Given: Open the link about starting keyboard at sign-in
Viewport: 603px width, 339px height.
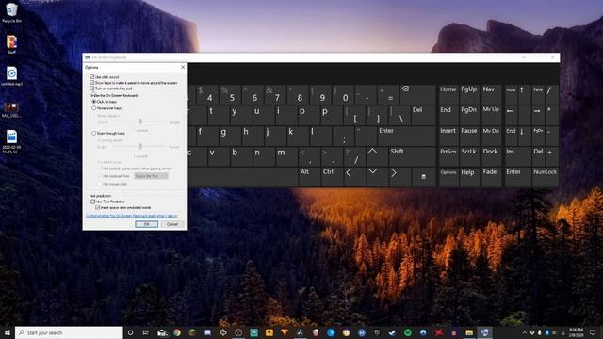Looking at the screenshot, I should [x=132, y=216].
